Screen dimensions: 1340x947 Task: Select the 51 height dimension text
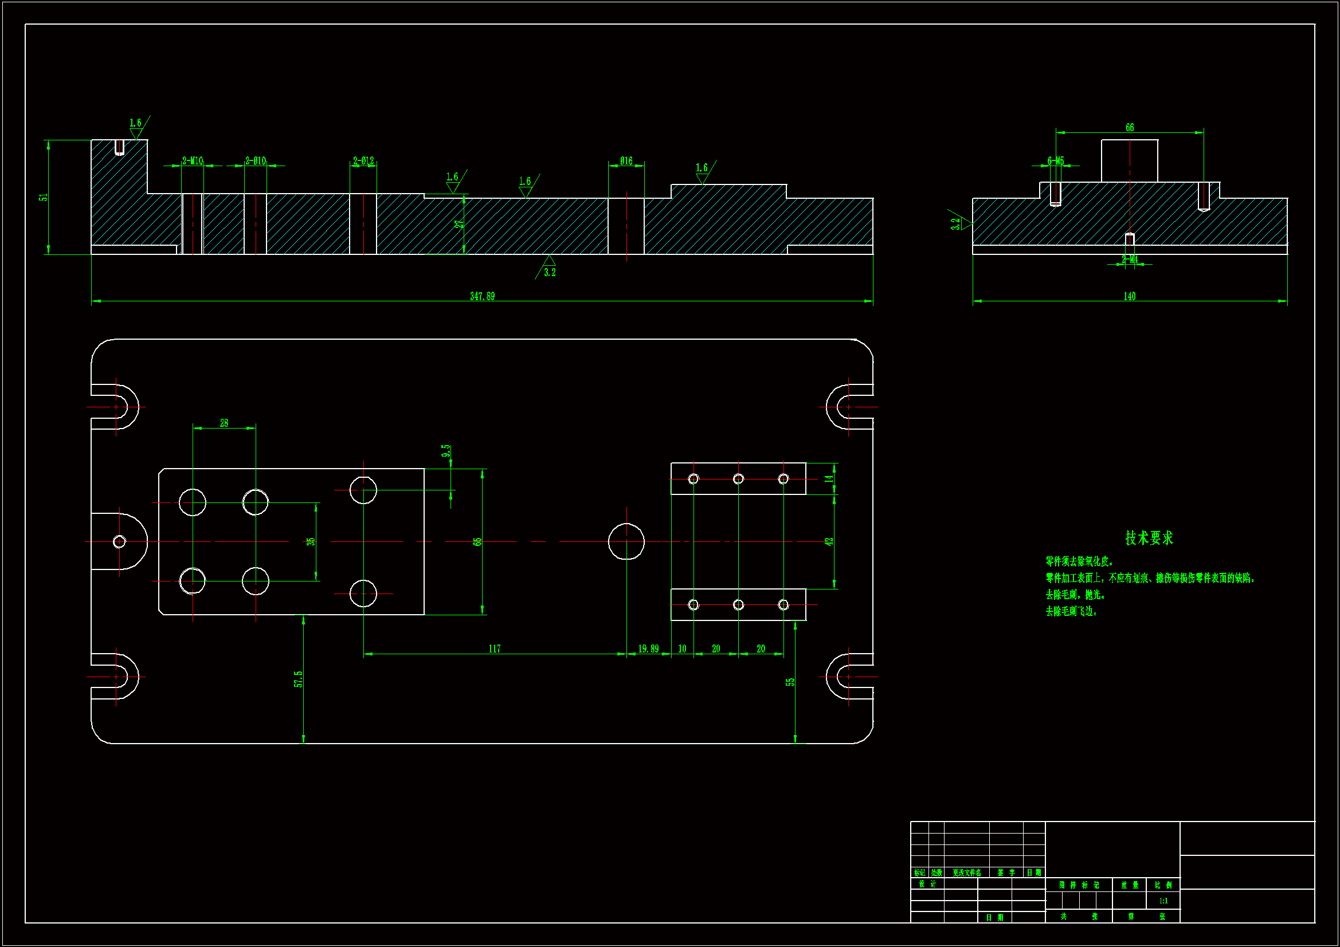43,197
